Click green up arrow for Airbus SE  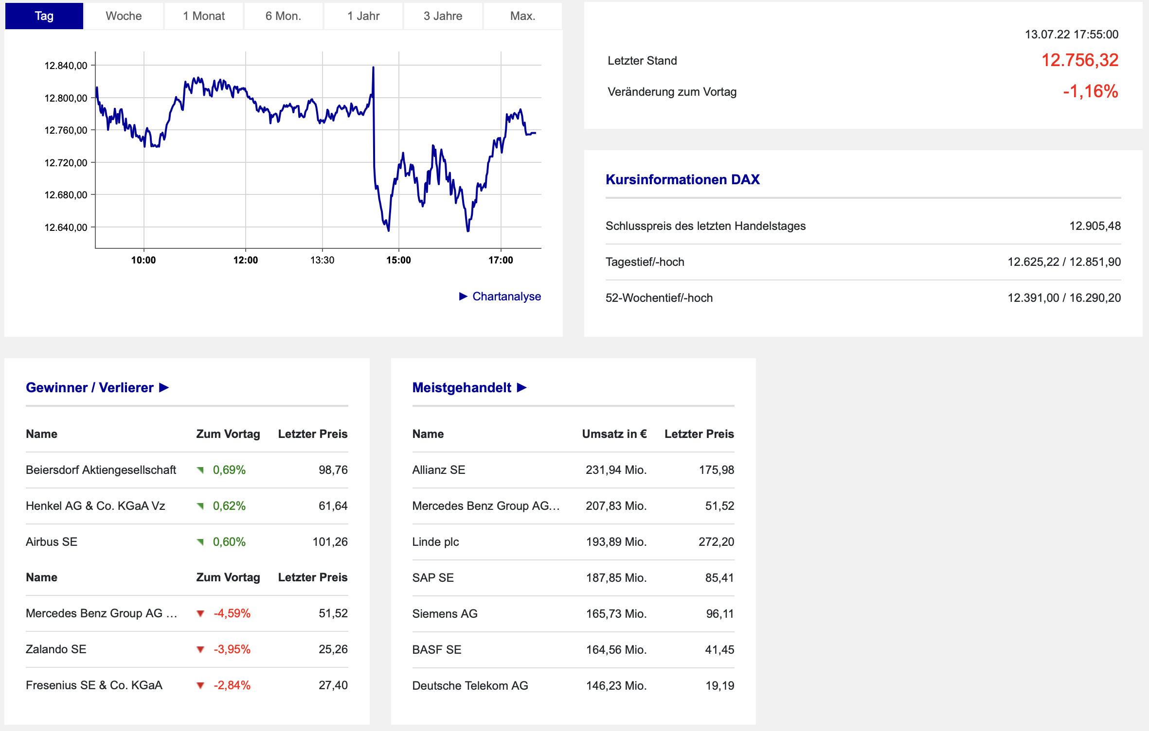[200, 542]
